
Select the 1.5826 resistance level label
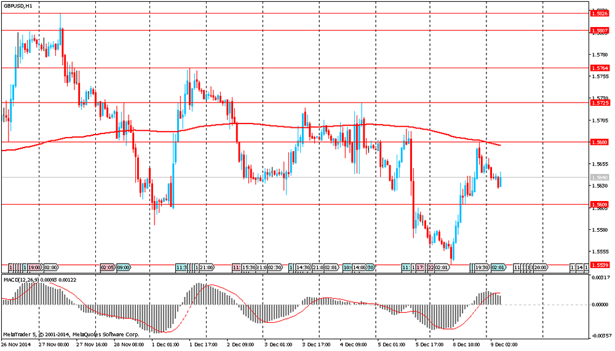point(599,13)
